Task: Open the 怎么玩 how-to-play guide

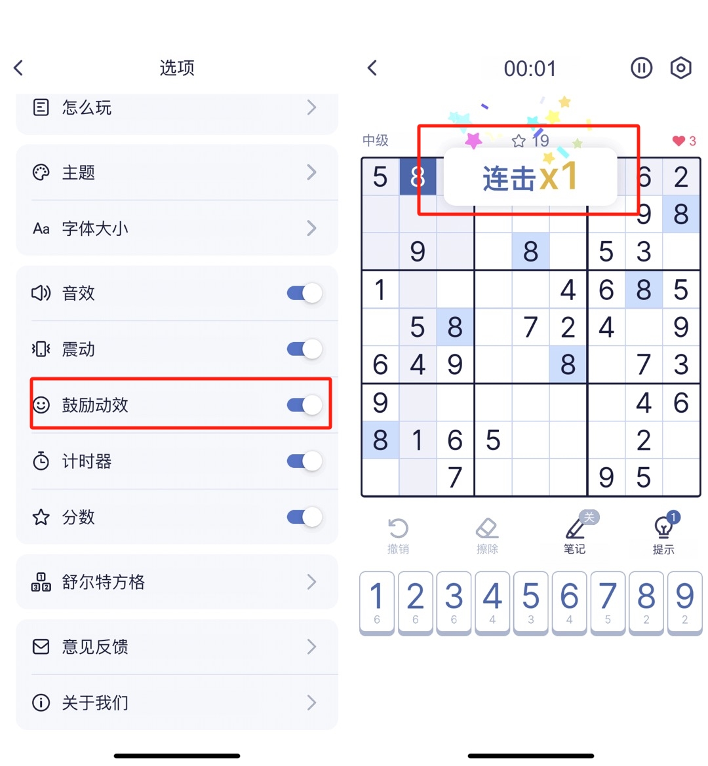Action: coord(177,108)
